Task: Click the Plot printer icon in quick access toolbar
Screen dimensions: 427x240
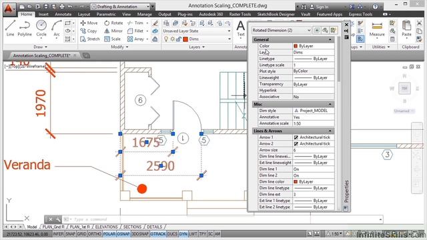Action: pos(62,7)
